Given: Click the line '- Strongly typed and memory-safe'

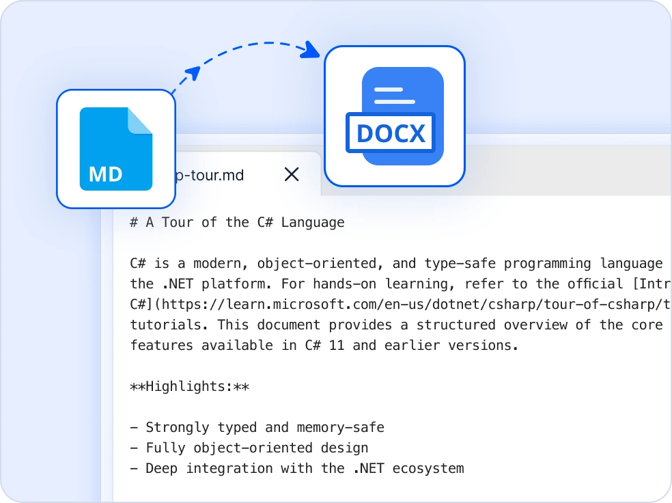Looking at the screenshot, I should point(257,428).
